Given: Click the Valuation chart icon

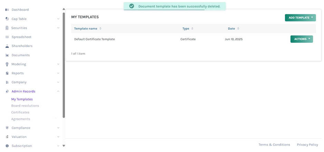Looking at the screenshot, I should pyautogui.click(x=7, y=137).
